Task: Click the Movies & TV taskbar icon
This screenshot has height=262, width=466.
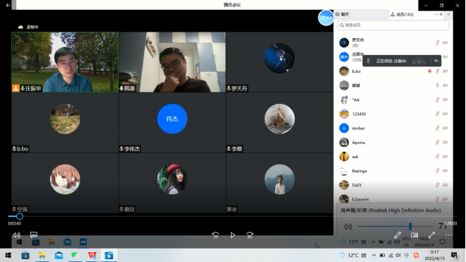Action: click(x=109, y=256)
